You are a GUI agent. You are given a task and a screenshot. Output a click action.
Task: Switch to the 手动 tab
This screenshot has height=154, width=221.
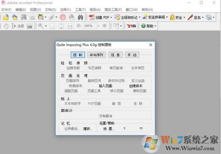(x=132, y=55)
